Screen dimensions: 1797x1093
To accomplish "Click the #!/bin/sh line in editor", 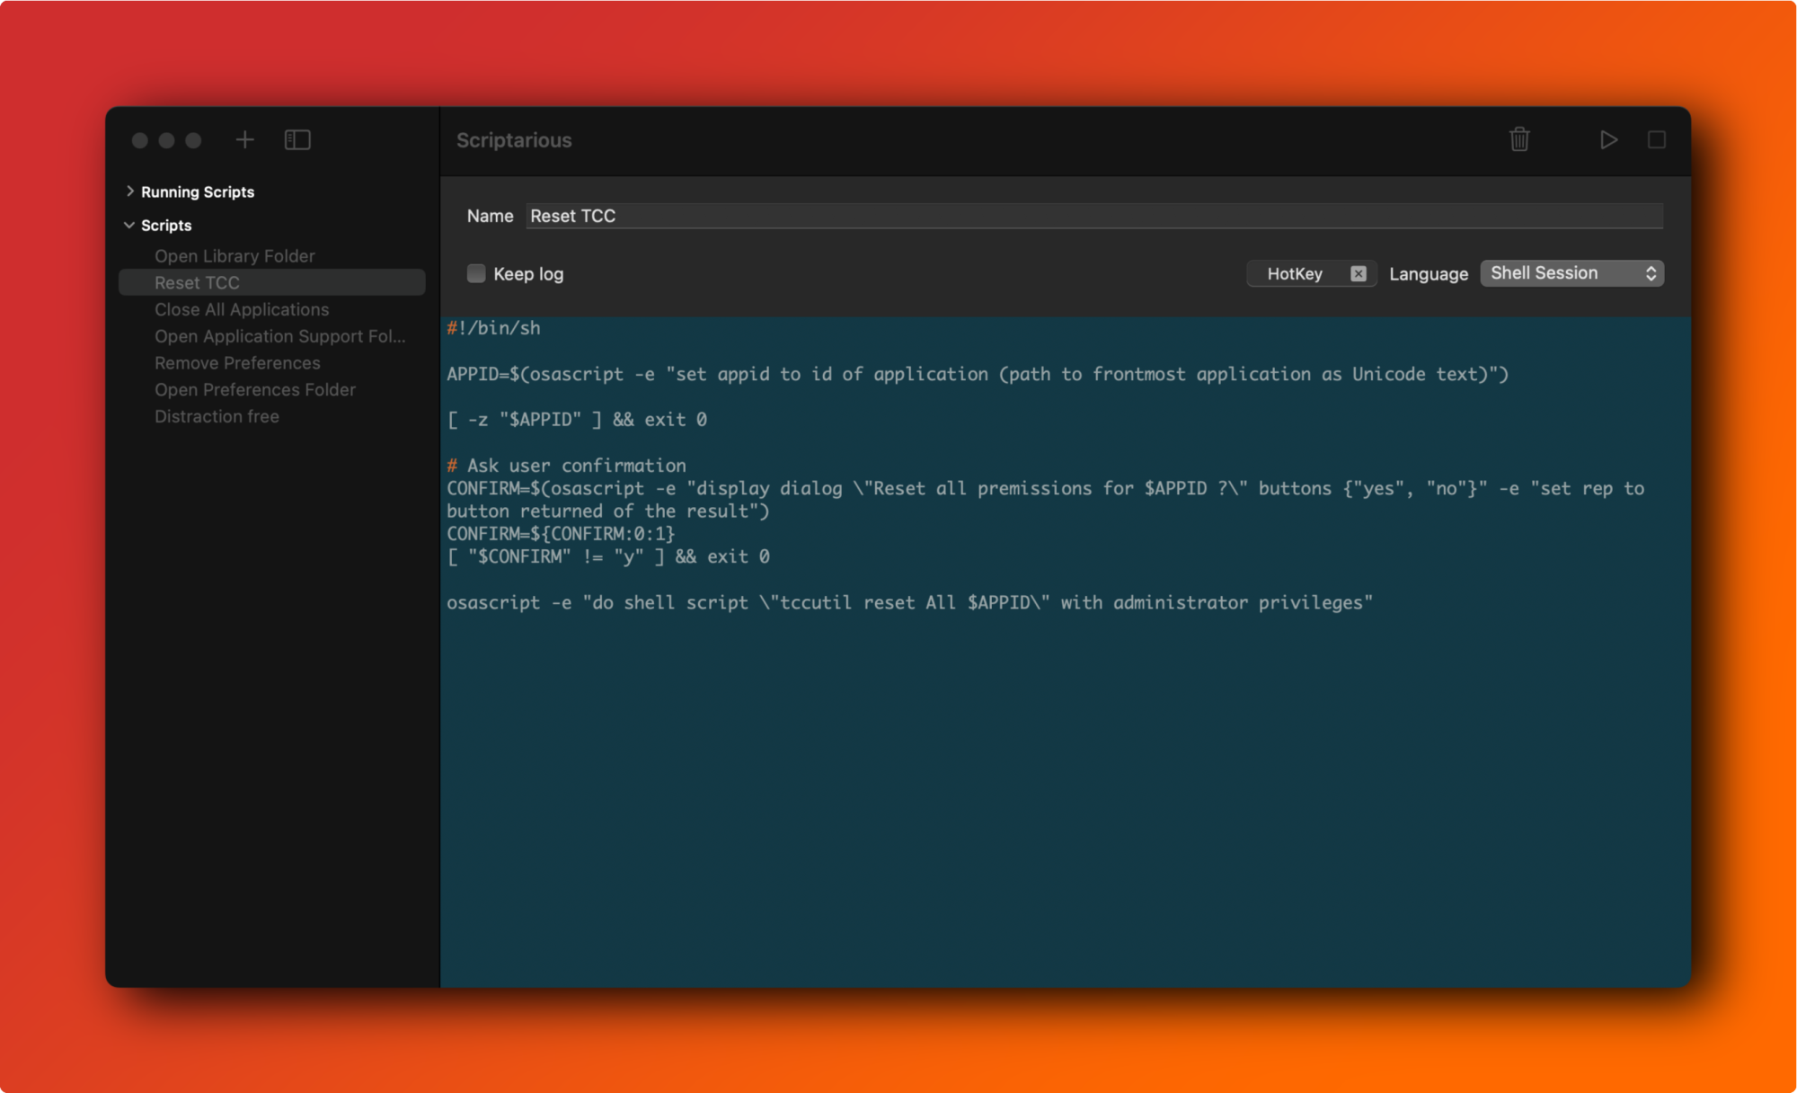I will coord(494,328).
